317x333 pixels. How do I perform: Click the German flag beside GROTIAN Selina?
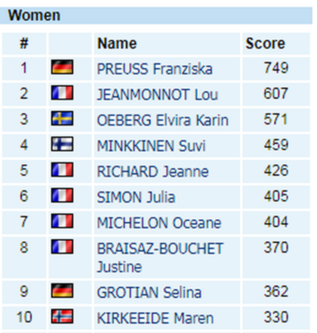point(62,290)
